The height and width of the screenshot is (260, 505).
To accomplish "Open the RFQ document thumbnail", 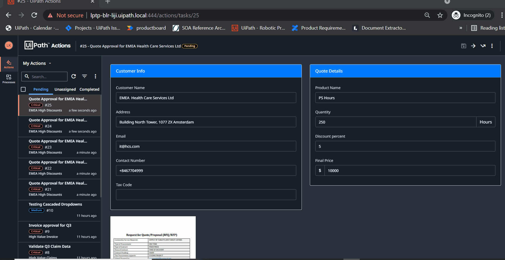I will (153, 237).
